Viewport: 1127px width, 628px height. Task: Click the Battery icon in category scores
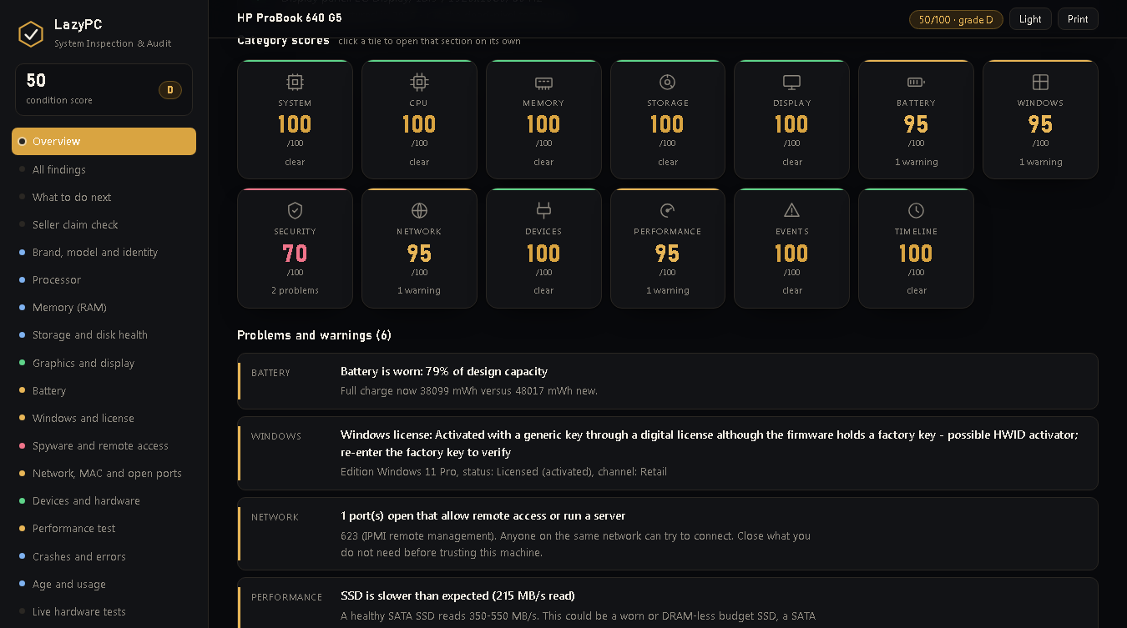point(916,82)
